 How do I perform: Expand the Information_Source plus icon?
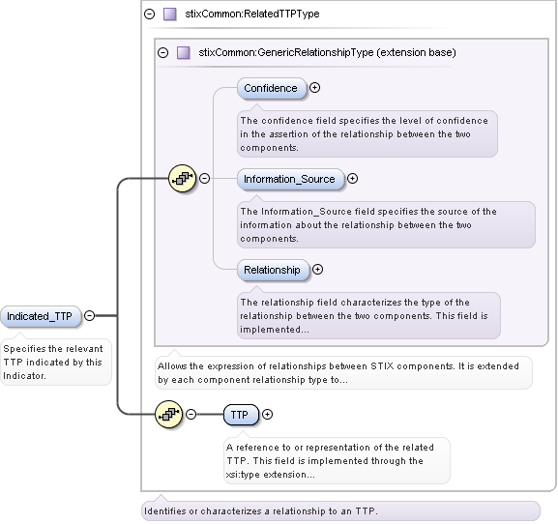click(352, 178)
